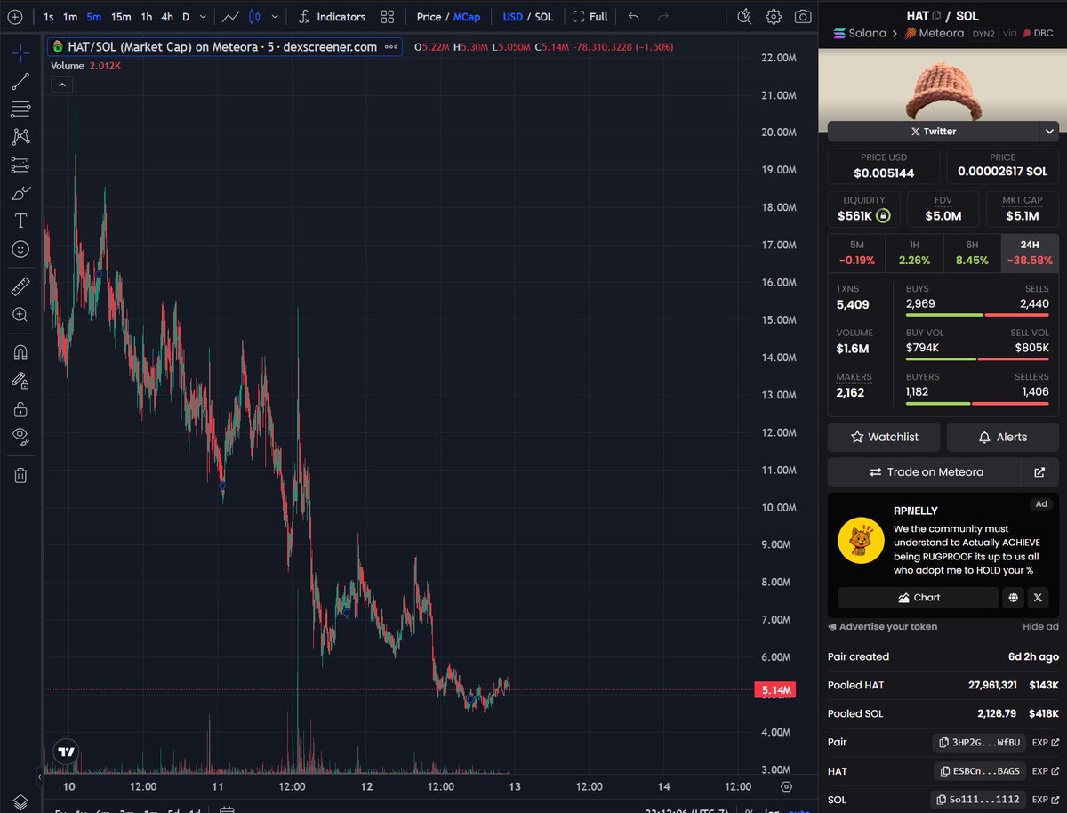1067x813 pixels.
Task: Open the candlestick chart type selector
Action: pos(255,17)
